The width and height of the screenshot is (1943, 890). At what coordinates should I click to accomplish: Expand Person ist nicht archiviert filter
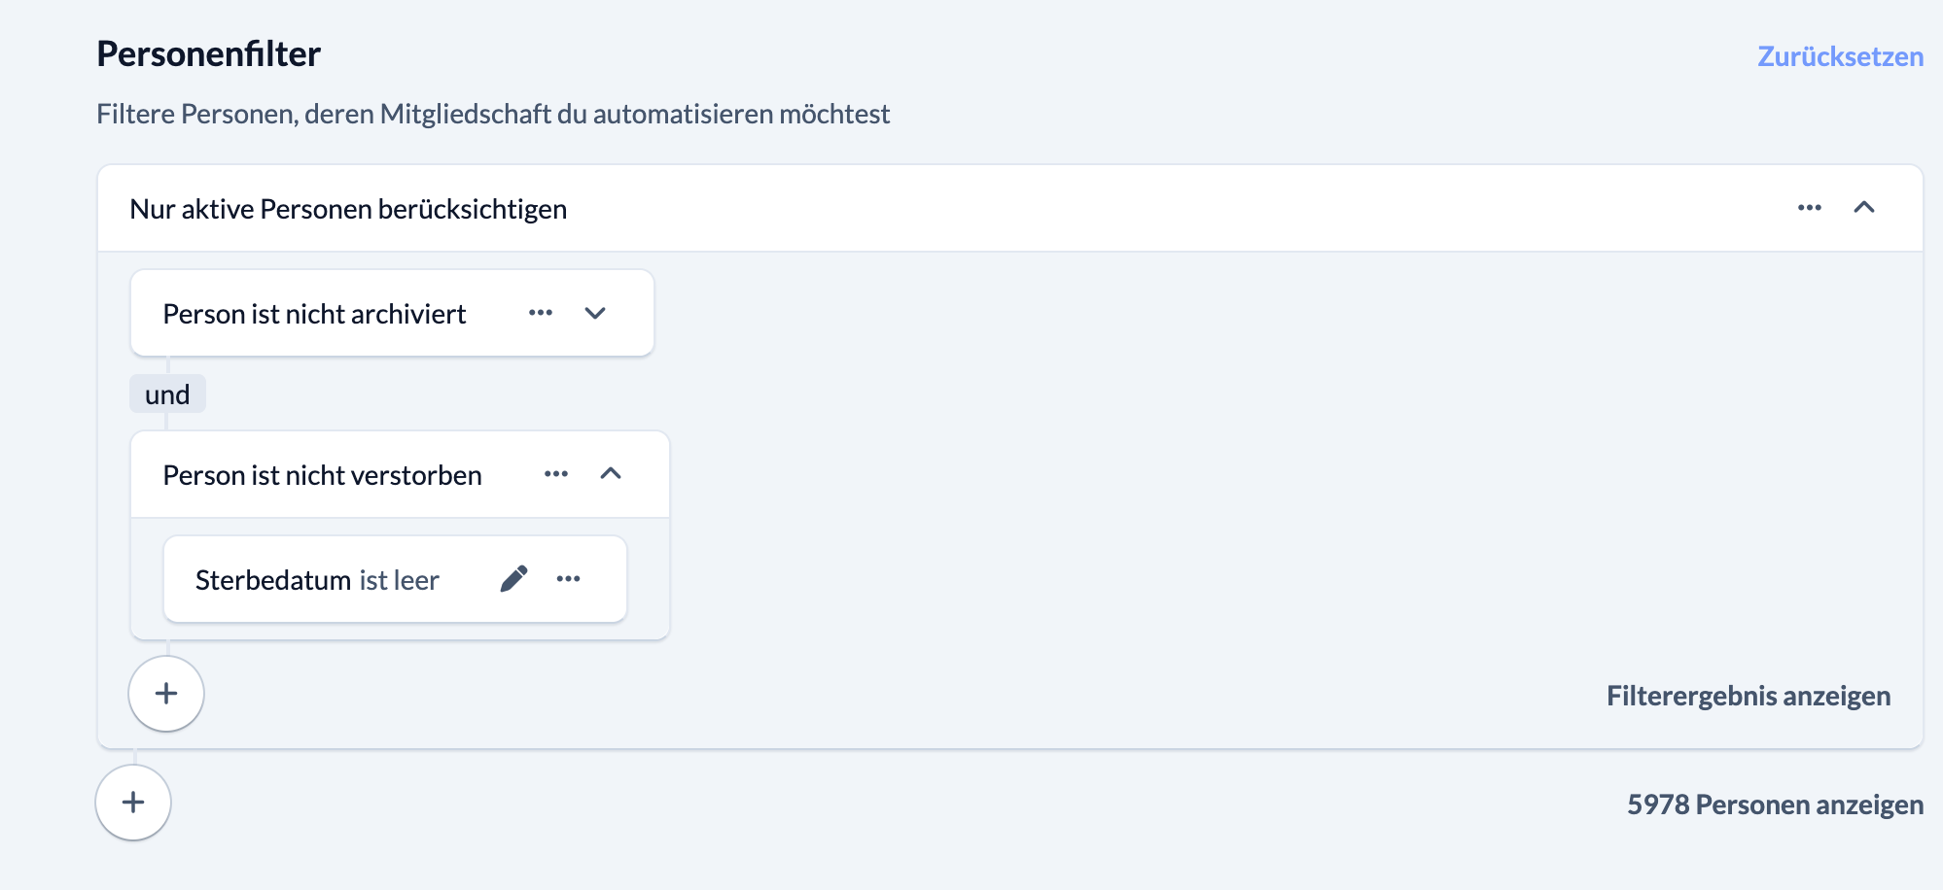pos(595,313)
